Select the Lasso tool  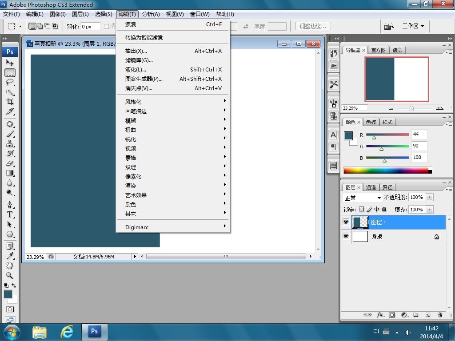(10, 82)
